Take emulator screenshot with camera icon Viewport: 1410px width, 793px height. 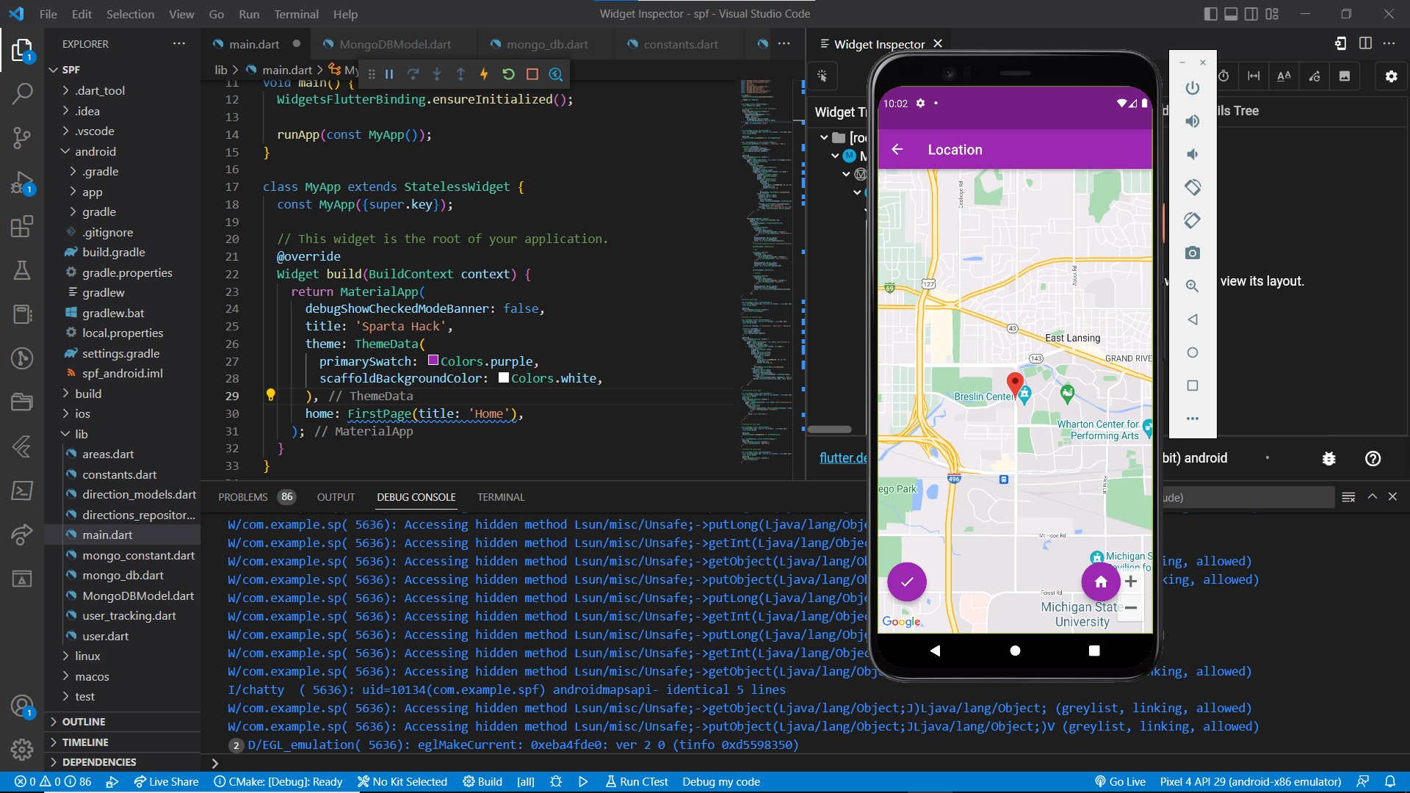[x=1192, y=253]
